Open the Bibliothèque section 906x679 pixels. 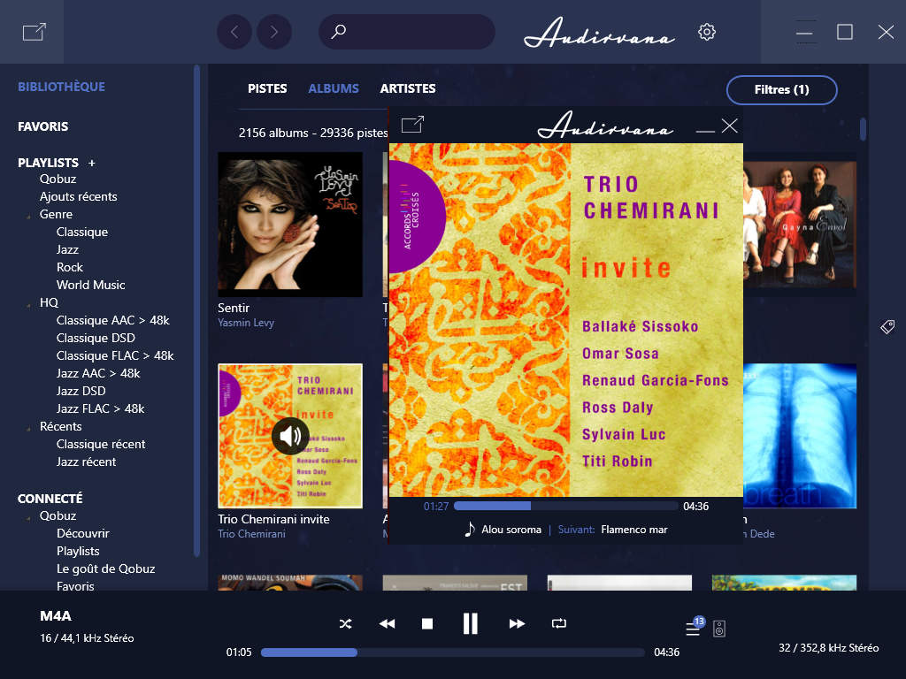pyautogui.click(x=61, y=87)
